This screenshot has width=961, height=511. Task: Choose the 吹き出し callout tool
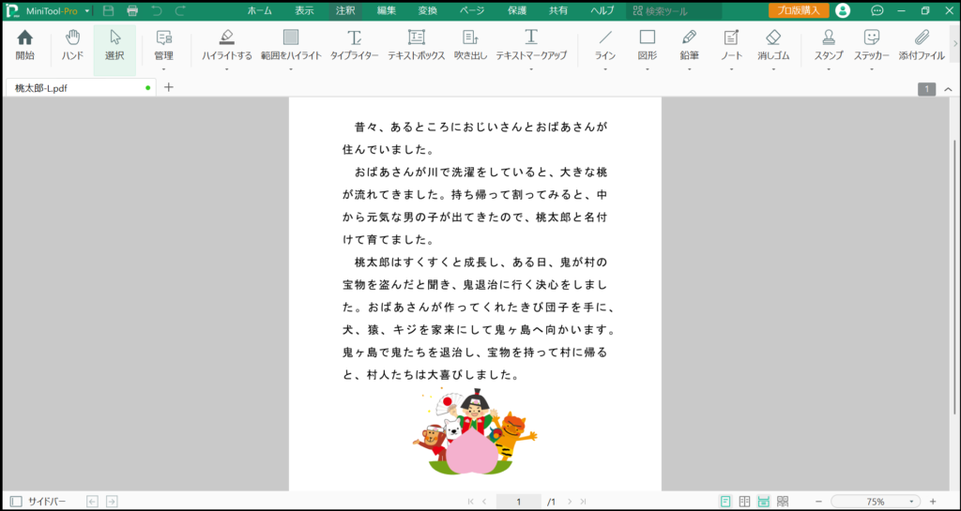coord(471,46)
